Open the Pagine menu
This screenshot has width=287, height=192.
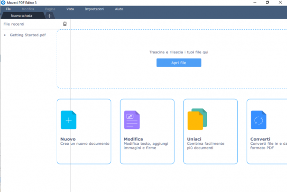click(x=50, y=9)
